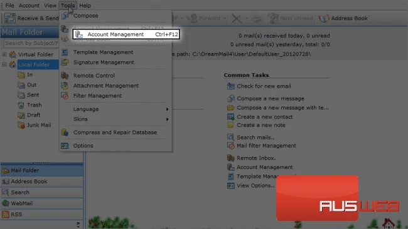Click the Signature Management menu icon
The width and height of the screenshot is (408, 229).
[65, 62]
